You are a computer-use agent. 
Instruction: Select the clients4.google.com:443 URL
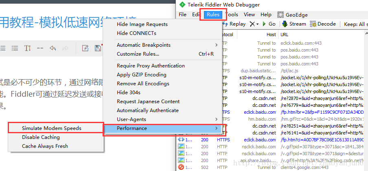[x=304, y=167]
